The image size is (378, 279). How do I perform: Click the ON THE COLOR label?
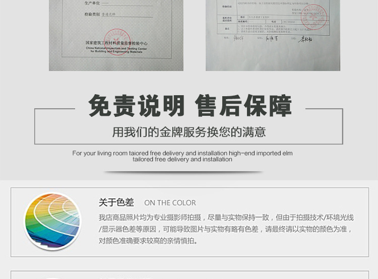tap(170, 203)
